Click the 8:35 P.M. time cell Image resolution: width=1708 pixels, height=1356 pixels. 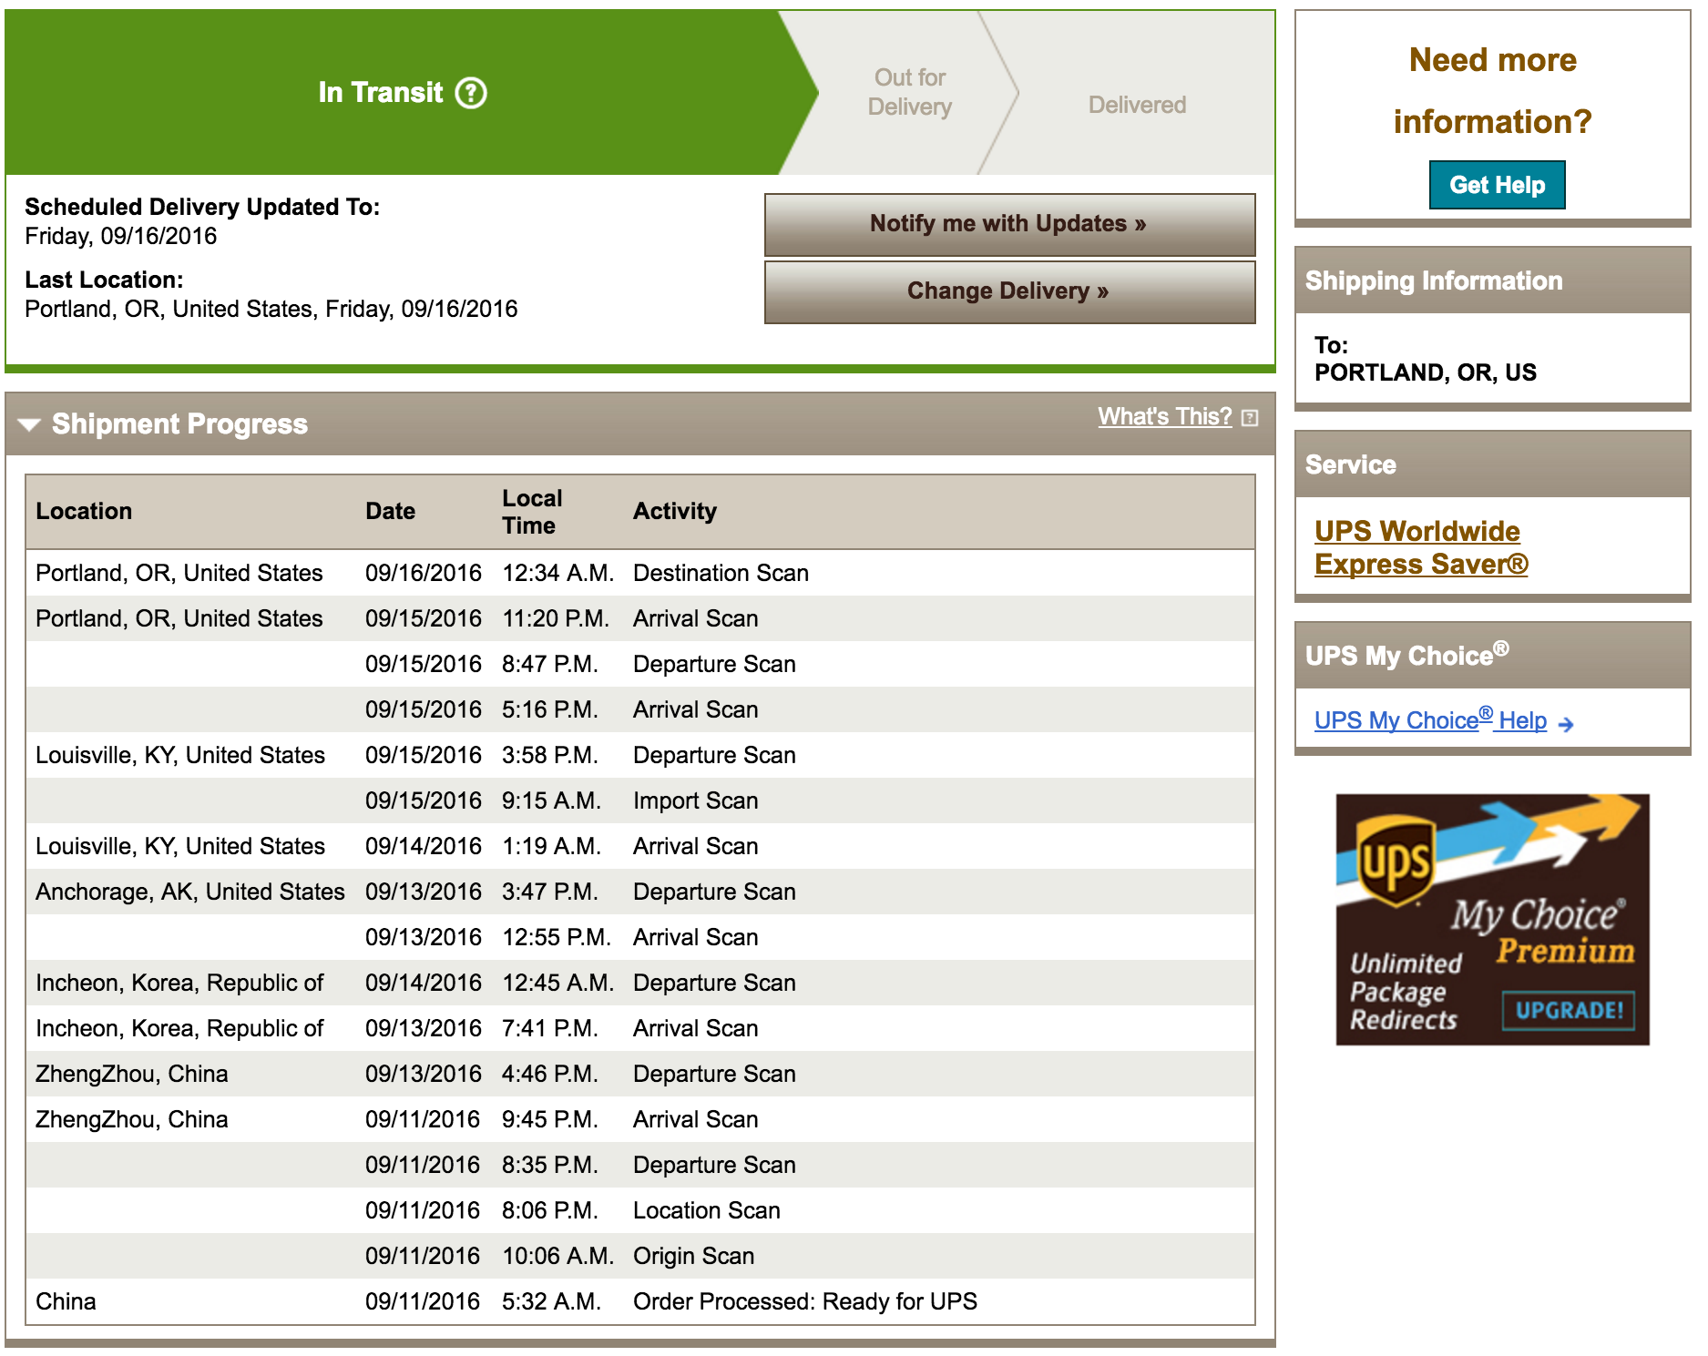click(x=550, y=1165)
